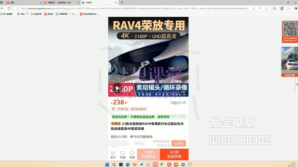Open a new tab with the plus button
The height and width of the screenshot is (167, 298).
(122, 3)
